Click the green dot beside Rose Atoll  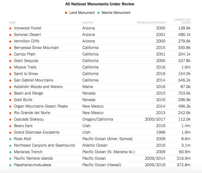tap(10, 139)
